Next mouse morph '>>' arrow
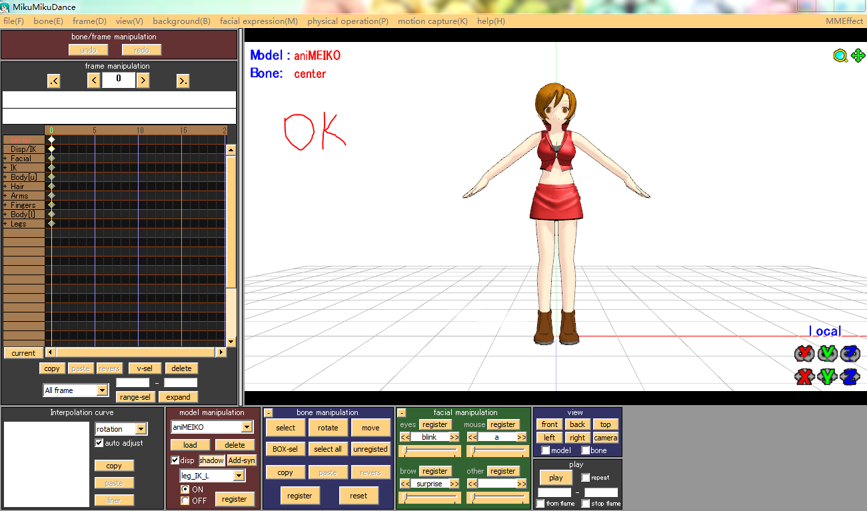This screenshot has width=867, height=511. [522, 437]
